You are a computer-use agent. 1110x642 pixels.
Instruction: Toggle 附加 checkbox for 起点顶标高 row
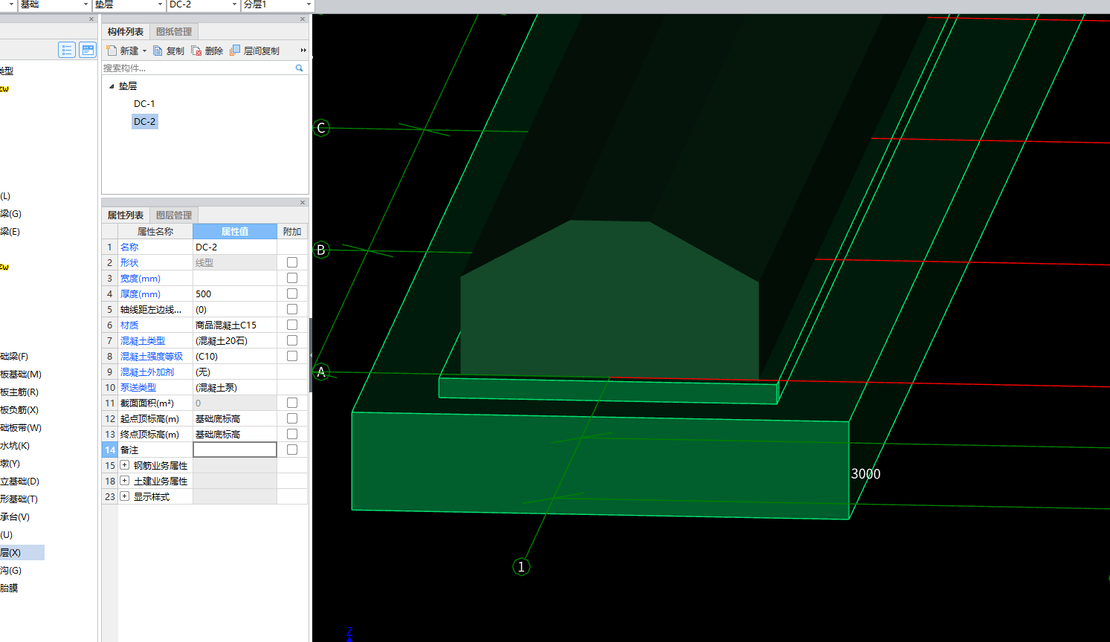(292, 418)
